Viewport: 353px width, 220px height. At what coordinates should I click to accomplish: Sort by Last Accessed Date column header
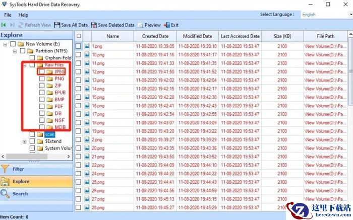240,36
